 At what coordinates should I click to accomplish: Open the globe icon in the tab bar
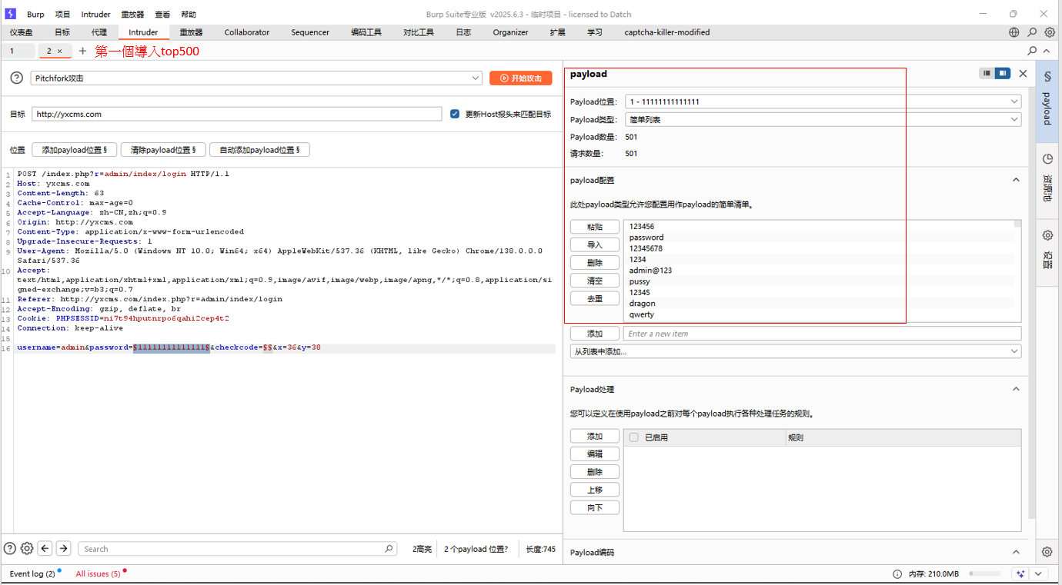pos(1014,32)
